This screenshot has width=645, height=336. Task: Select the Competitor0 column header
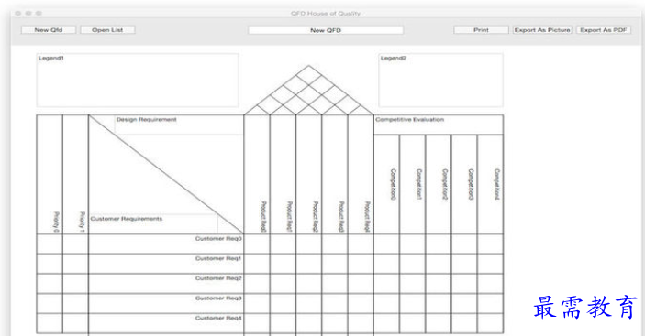point(386,184)
